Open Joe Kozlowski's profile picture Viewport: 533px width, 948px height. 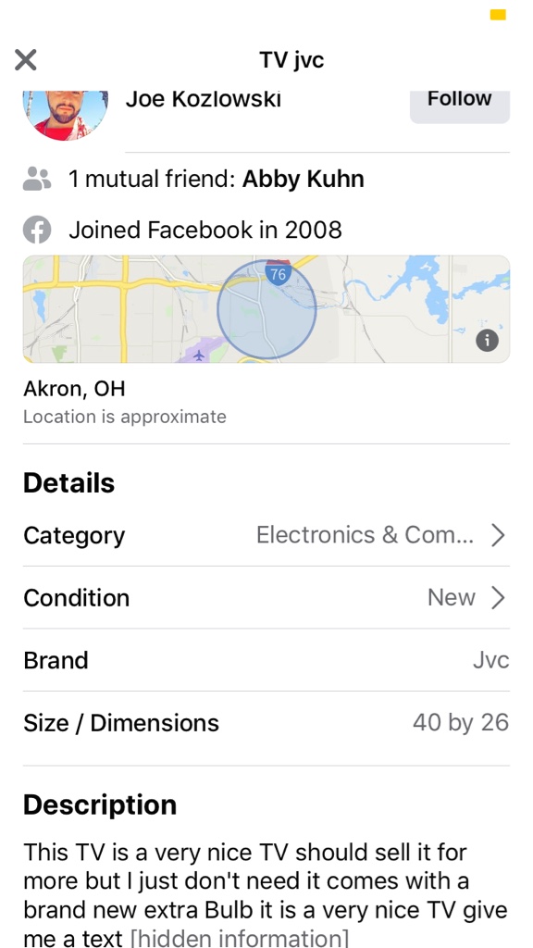(66, 114)
